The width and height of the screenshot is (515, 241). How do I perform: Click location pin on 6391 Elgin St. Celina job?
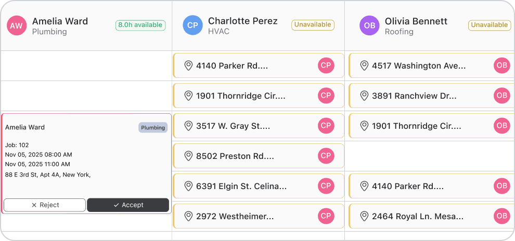click(x=188, y=186)
